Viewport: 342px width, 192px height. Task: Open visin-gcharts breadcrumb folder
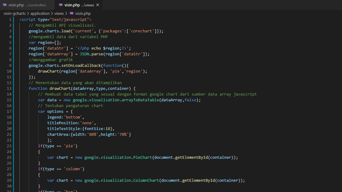[x=15, y=13]
